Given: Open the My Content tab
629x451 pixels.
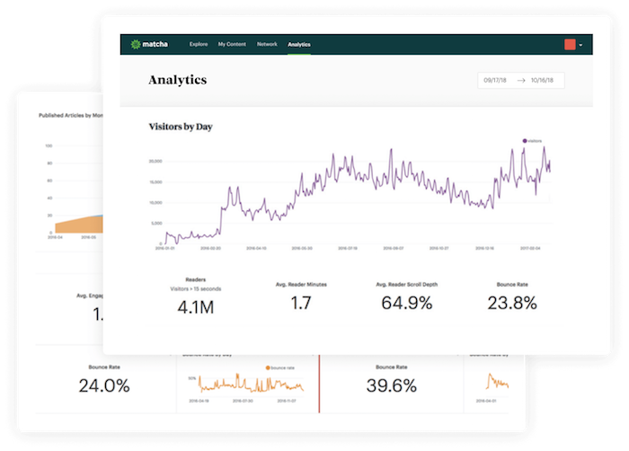Looking at the screenshot, I should point(232,44).
